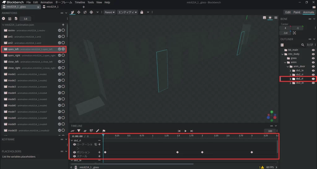Hide the do2_ri bone in outliner
This screenshot has height=169, width=317.
click(x=313, y=75)
